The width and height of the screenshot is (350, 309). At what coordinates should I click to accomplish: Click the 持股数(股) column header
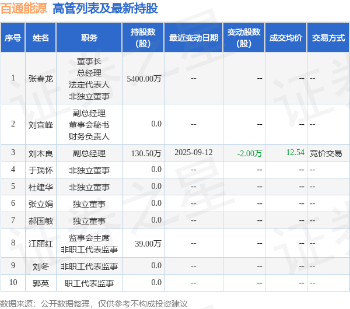(143, 38)
